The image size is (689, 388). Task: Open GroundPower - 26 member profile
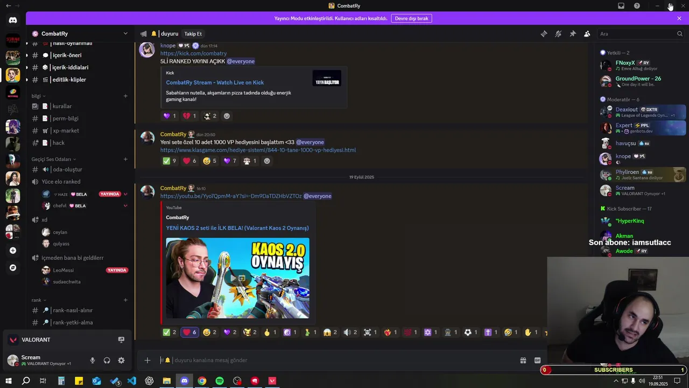(x=642, y=81)
